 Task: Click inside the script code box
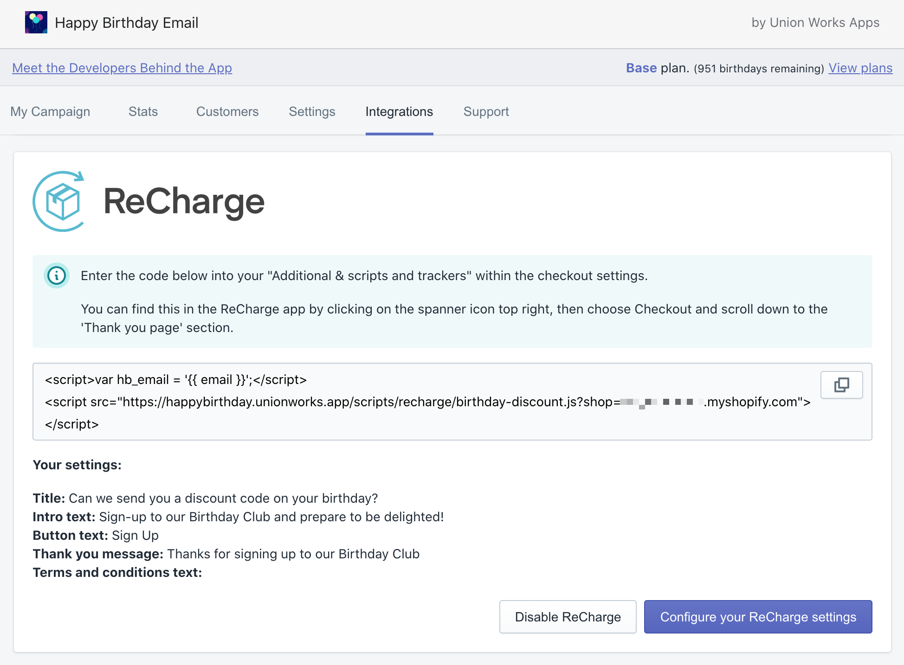click(x=418, y=402)
